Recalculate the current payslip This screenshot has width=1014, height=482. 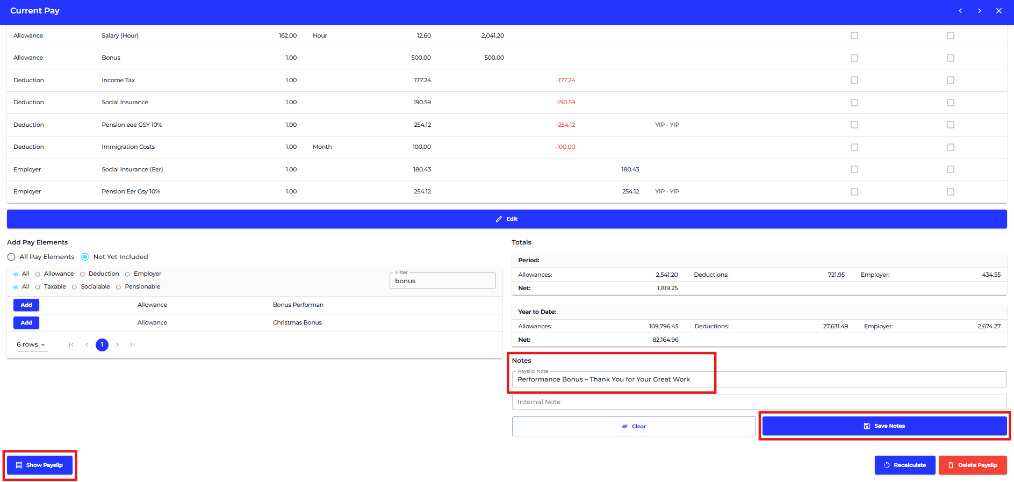(905, 465)
